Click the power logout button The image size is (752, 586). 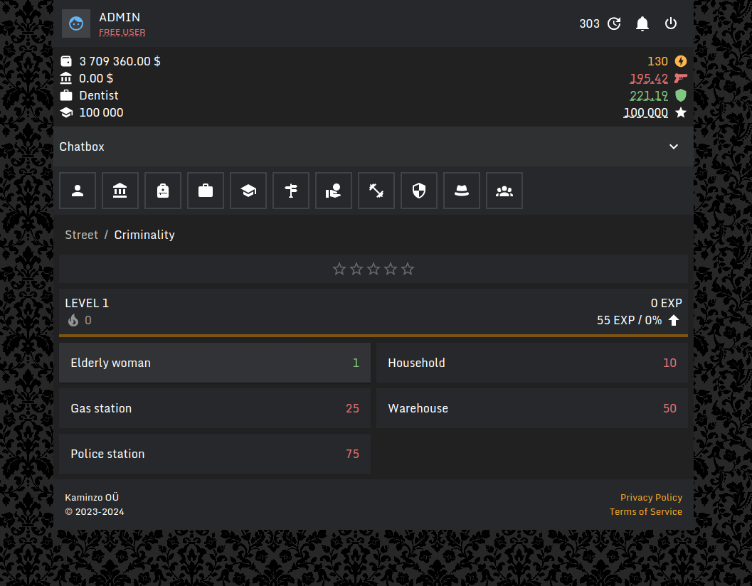[671, 23]
